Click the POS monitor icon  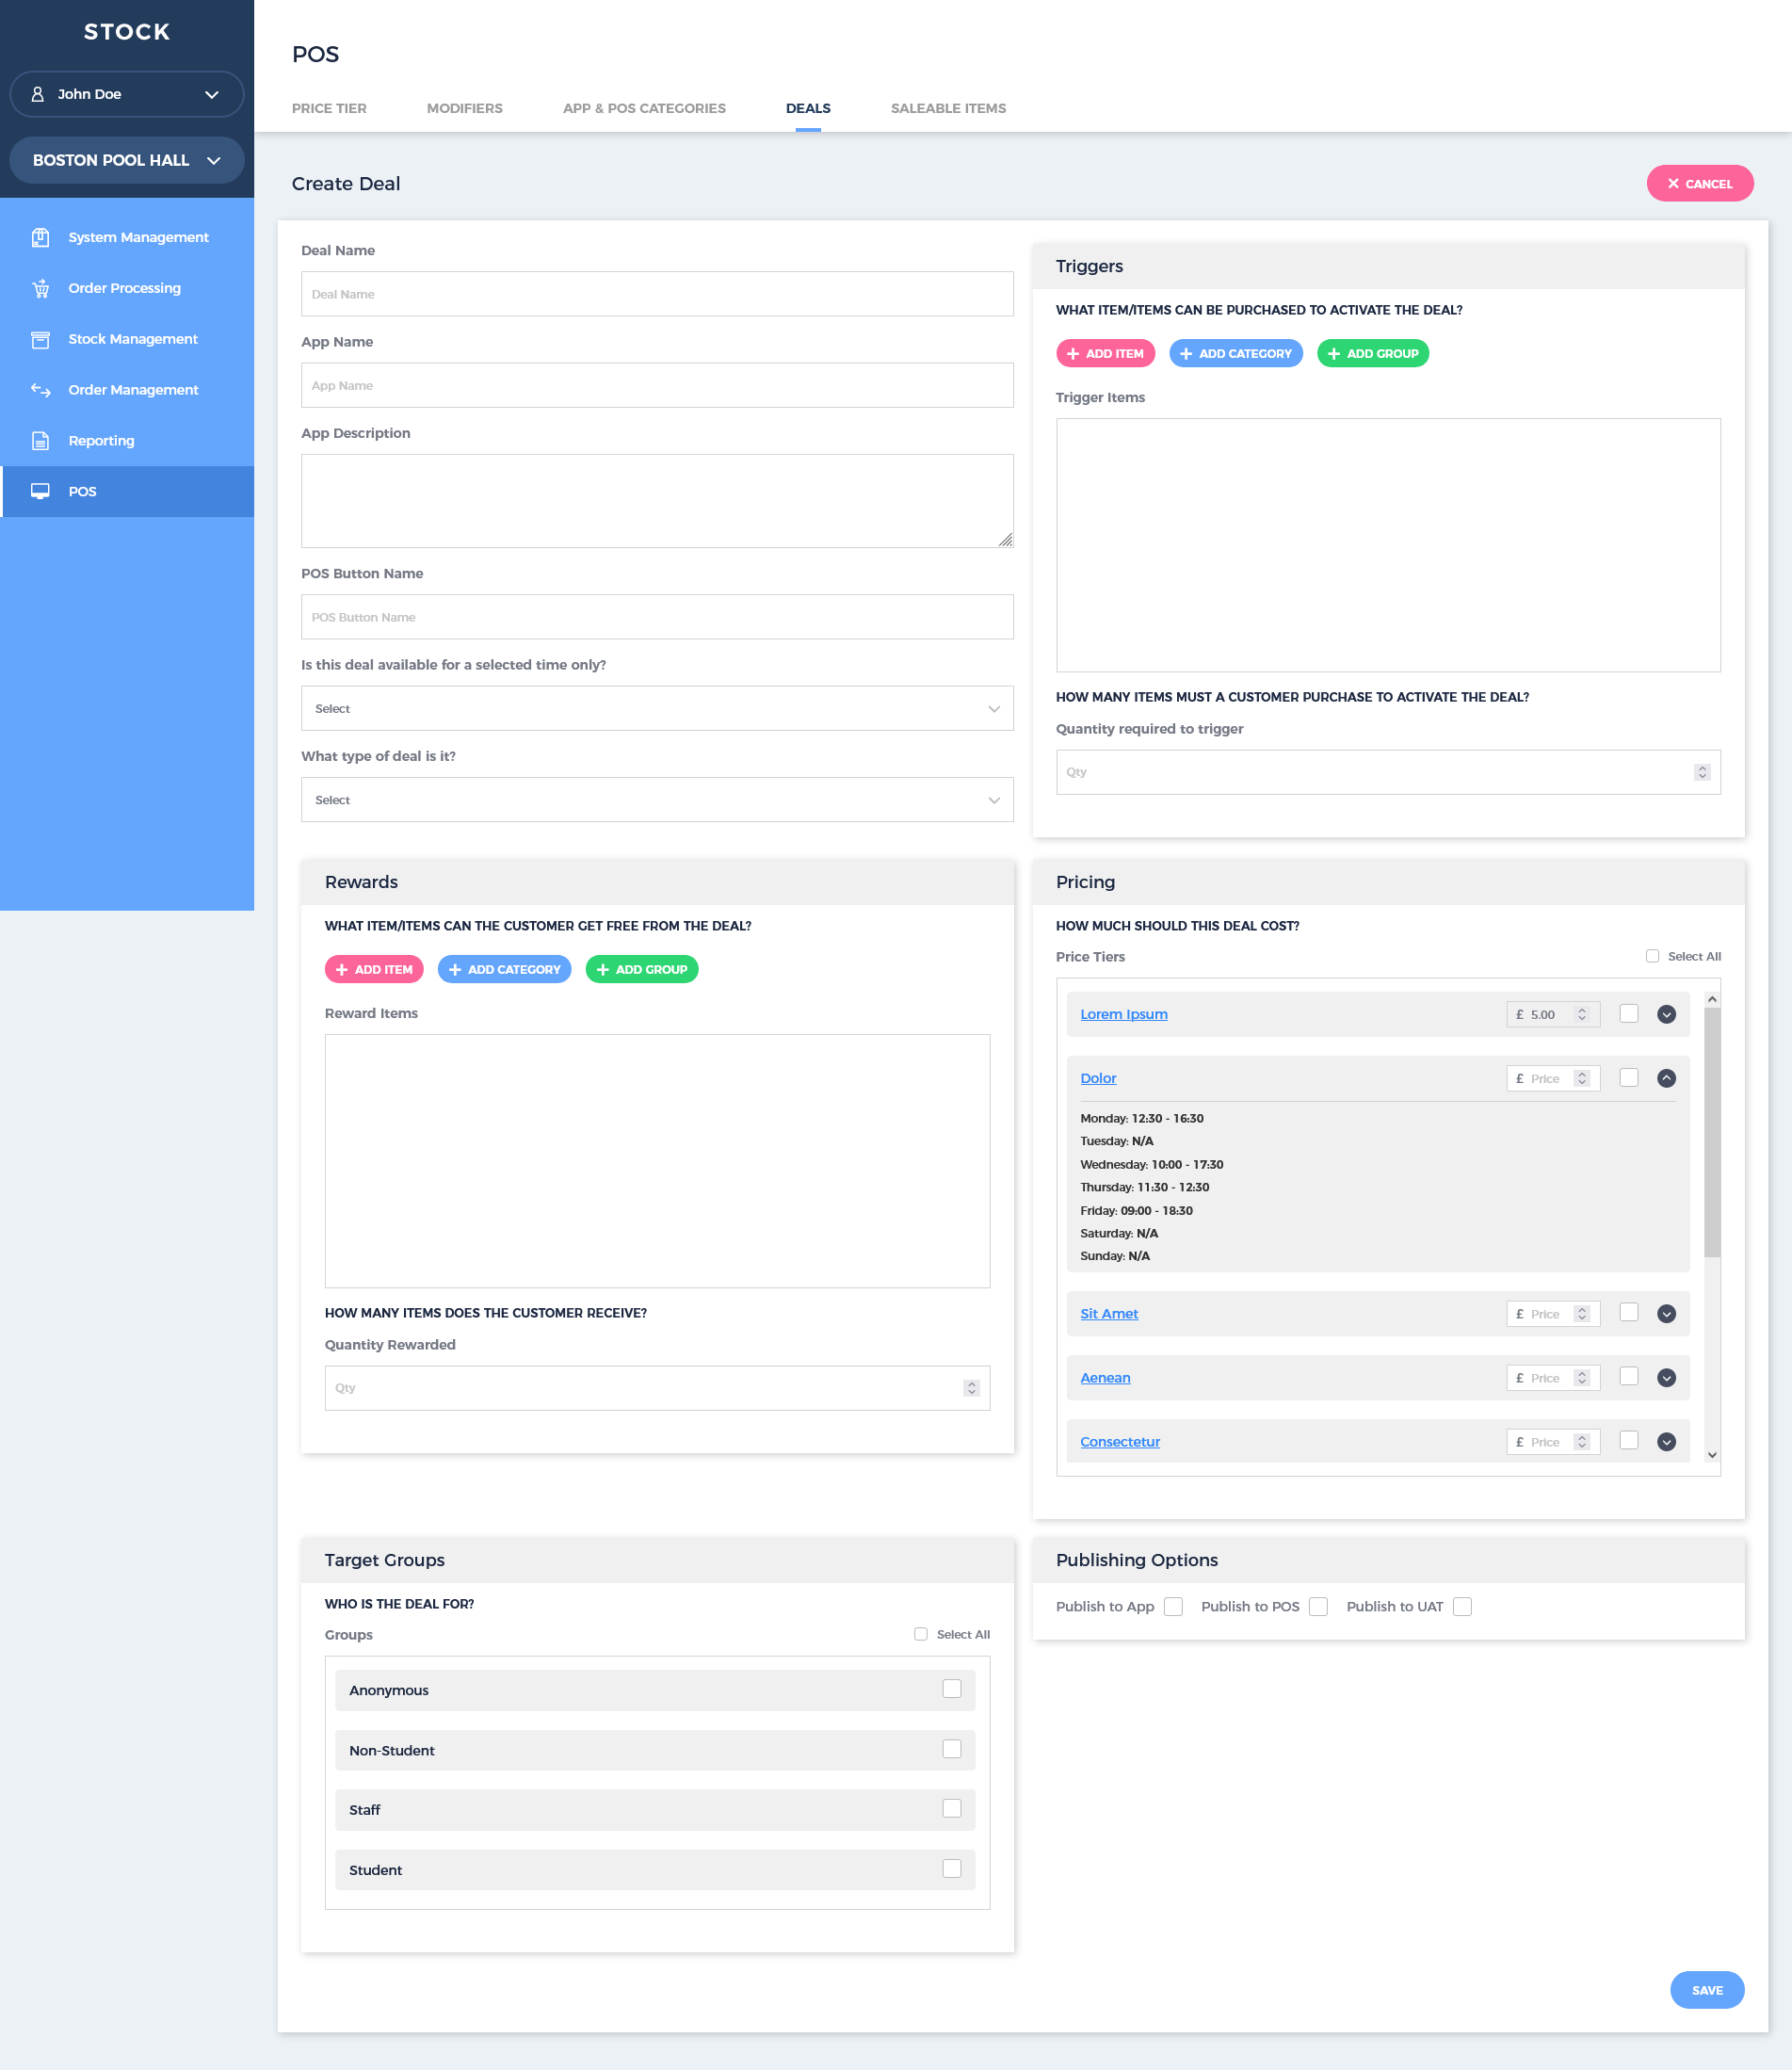[x=40, y=491]
